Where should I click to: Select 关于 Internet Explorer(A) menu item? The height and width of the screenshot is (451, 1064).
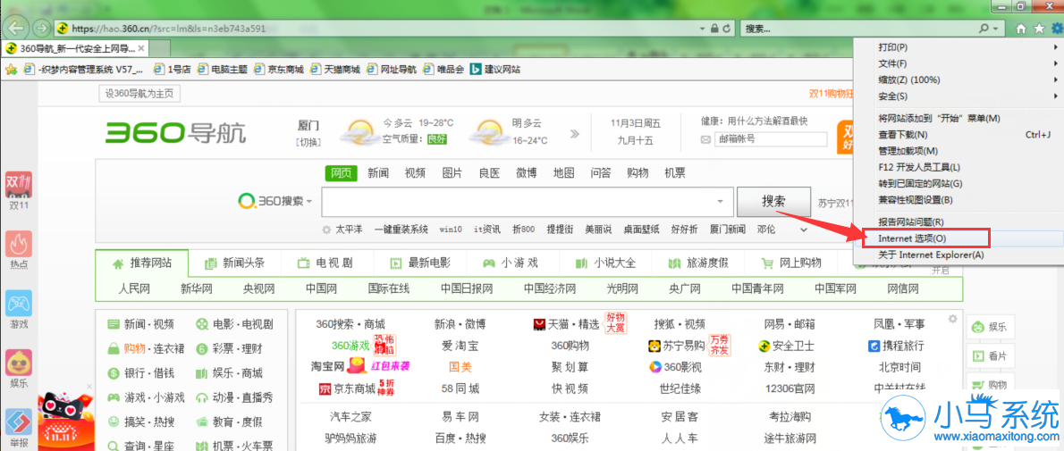pyautogui.click(x=958, y=255)
